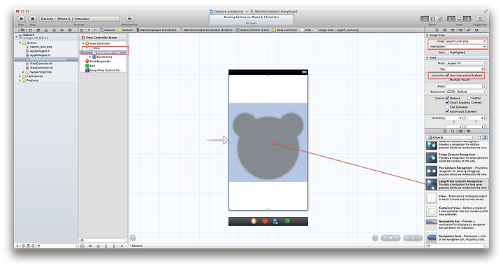Image resolution: width=503 pixels, height=268 pixels.
Task: Toggle Opaque checkbox
Action: coord(447,98)
